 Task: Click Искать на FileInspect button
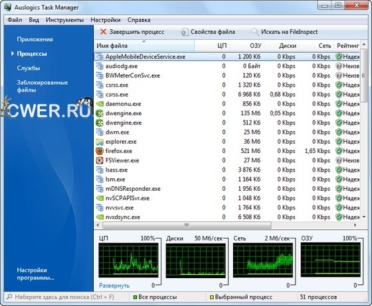click(x=284, y=32)
